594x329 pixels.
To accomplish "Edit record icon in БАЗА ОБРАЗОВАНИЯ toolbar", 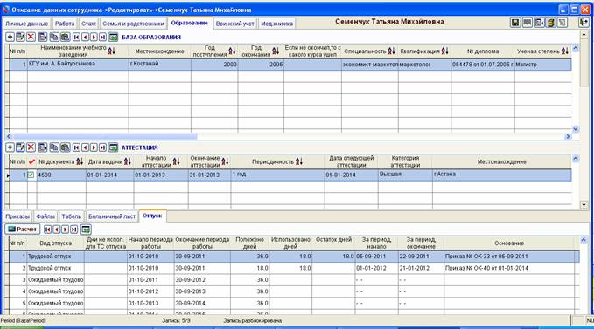I will click(20, 37).
